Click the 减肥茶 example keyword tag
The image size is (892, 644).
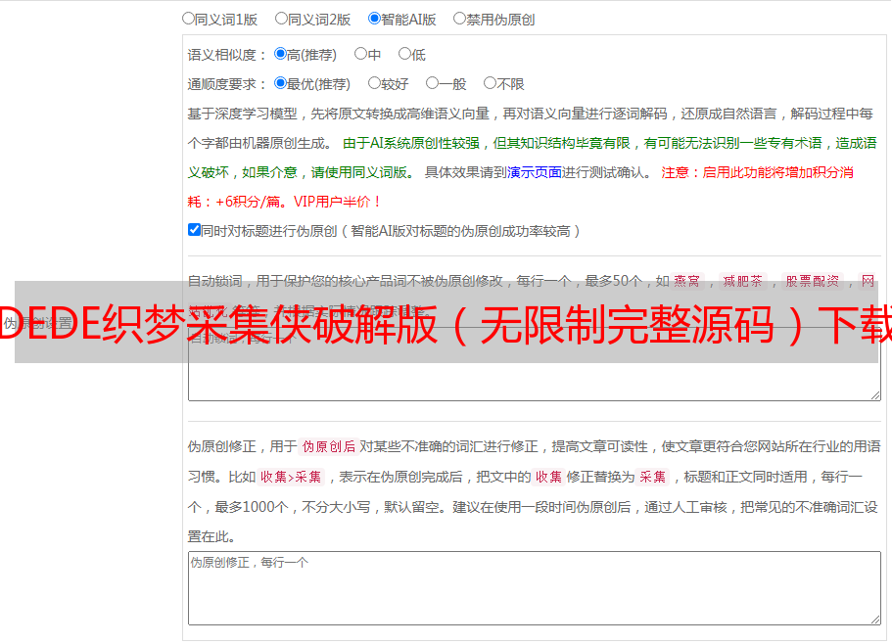point(743,281)
